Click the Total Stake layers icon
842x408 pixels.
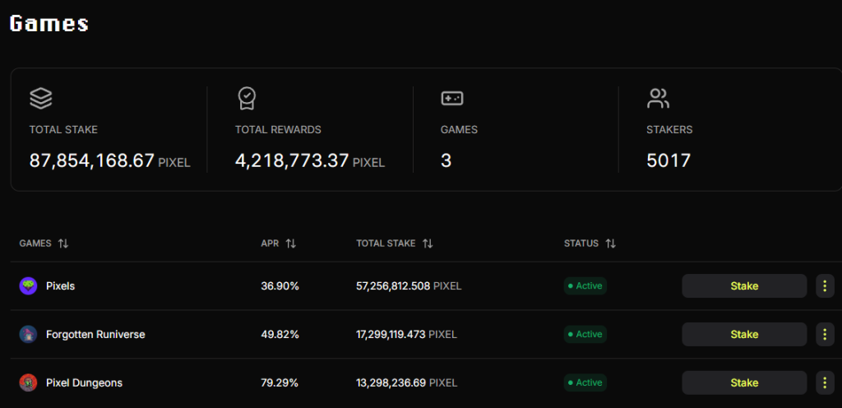[x=41, y=98]
